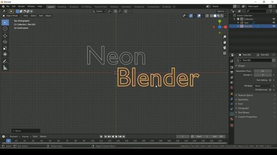
Task: Toggle viewport overlays display
Action: pyautogui.click(x=199, y=16)
